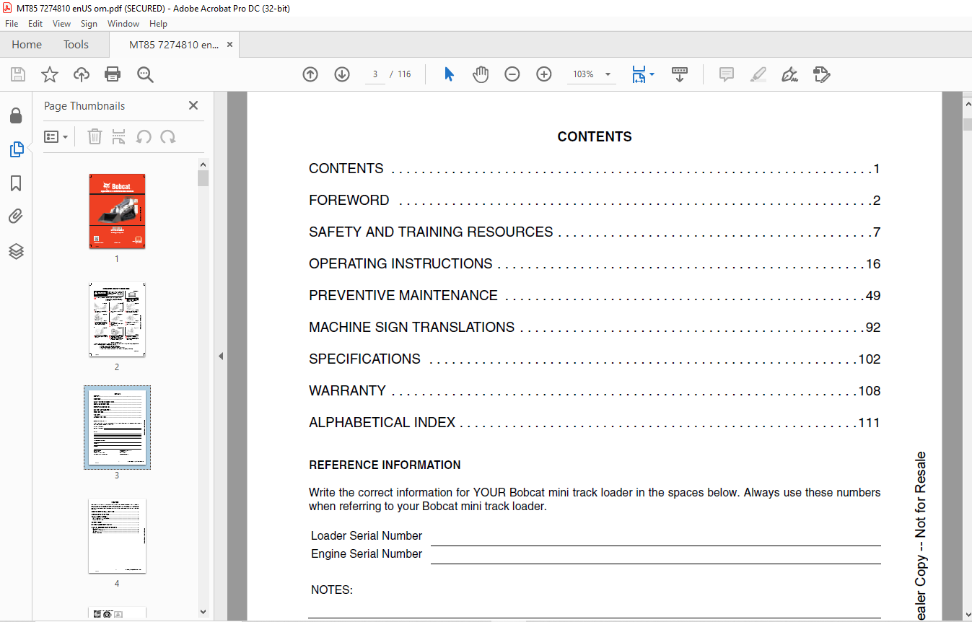This screenshot has height=622, width=972.
Task: Collapse the navigation pane arrow
Action: pyautogui.click(x=221, y=356)
